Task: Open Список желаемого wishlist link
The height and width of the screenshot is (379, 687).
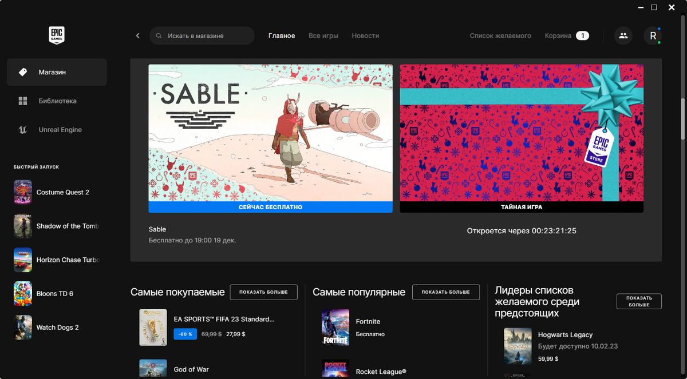Action: tap(500, 35)
